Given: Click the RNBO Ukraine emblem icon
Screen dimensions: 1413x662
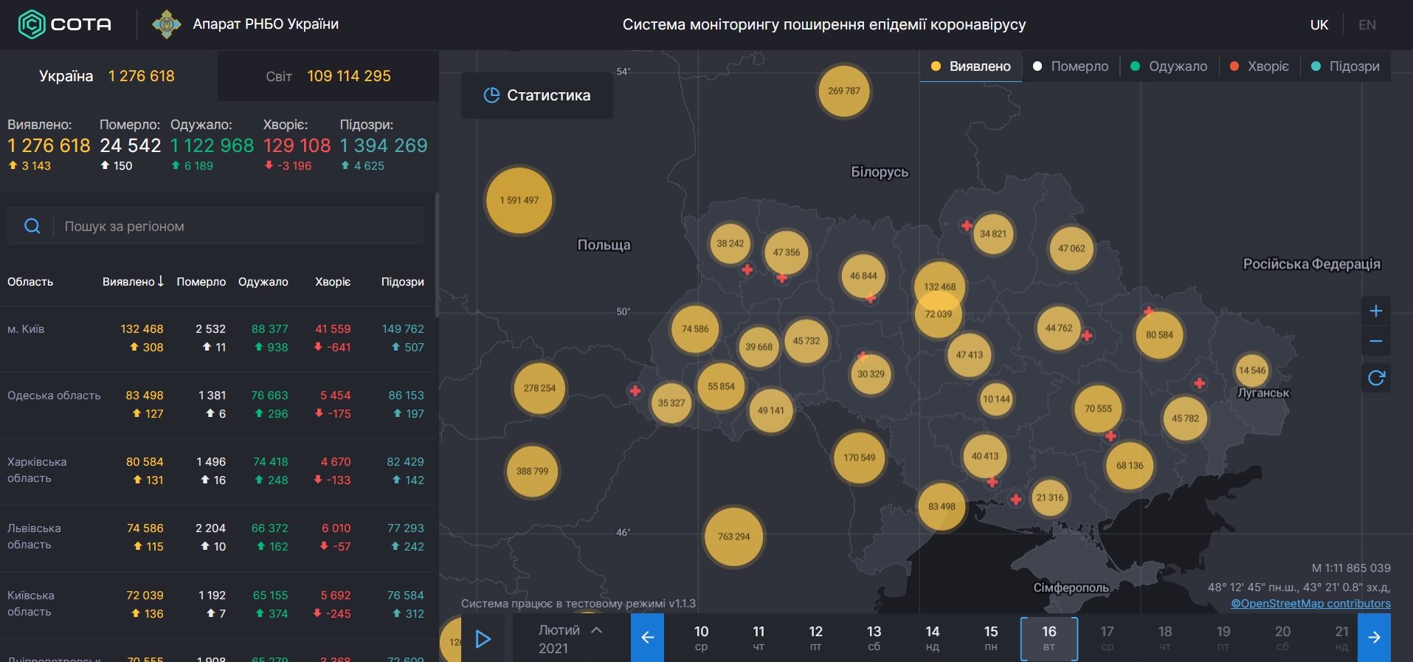Looking at the screenshot, I should pyautogui.click(x=167, y=24).
